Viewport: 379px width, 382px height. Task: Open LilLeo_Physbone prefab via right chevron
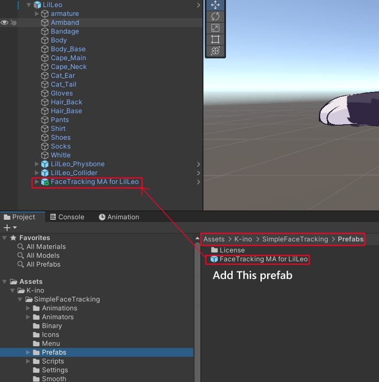click(199, 164)
